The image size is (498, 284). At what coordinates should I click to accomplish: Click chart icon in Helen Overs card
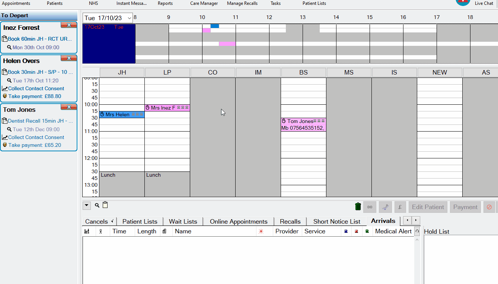point(5,89)
